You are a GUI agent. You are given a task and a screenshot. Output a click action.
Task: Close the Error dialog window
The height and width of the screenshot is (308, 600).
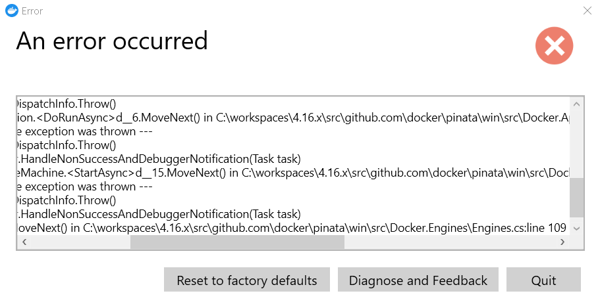pos(587,11)
